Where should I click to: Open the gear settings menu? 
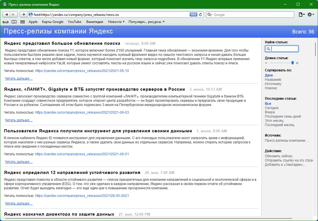(311, 14)
